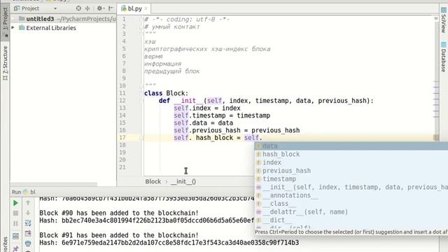The width and height of the screenshot is (448, 252).
Task: Open the SciView side tab
Action: (x=443, y=20)
